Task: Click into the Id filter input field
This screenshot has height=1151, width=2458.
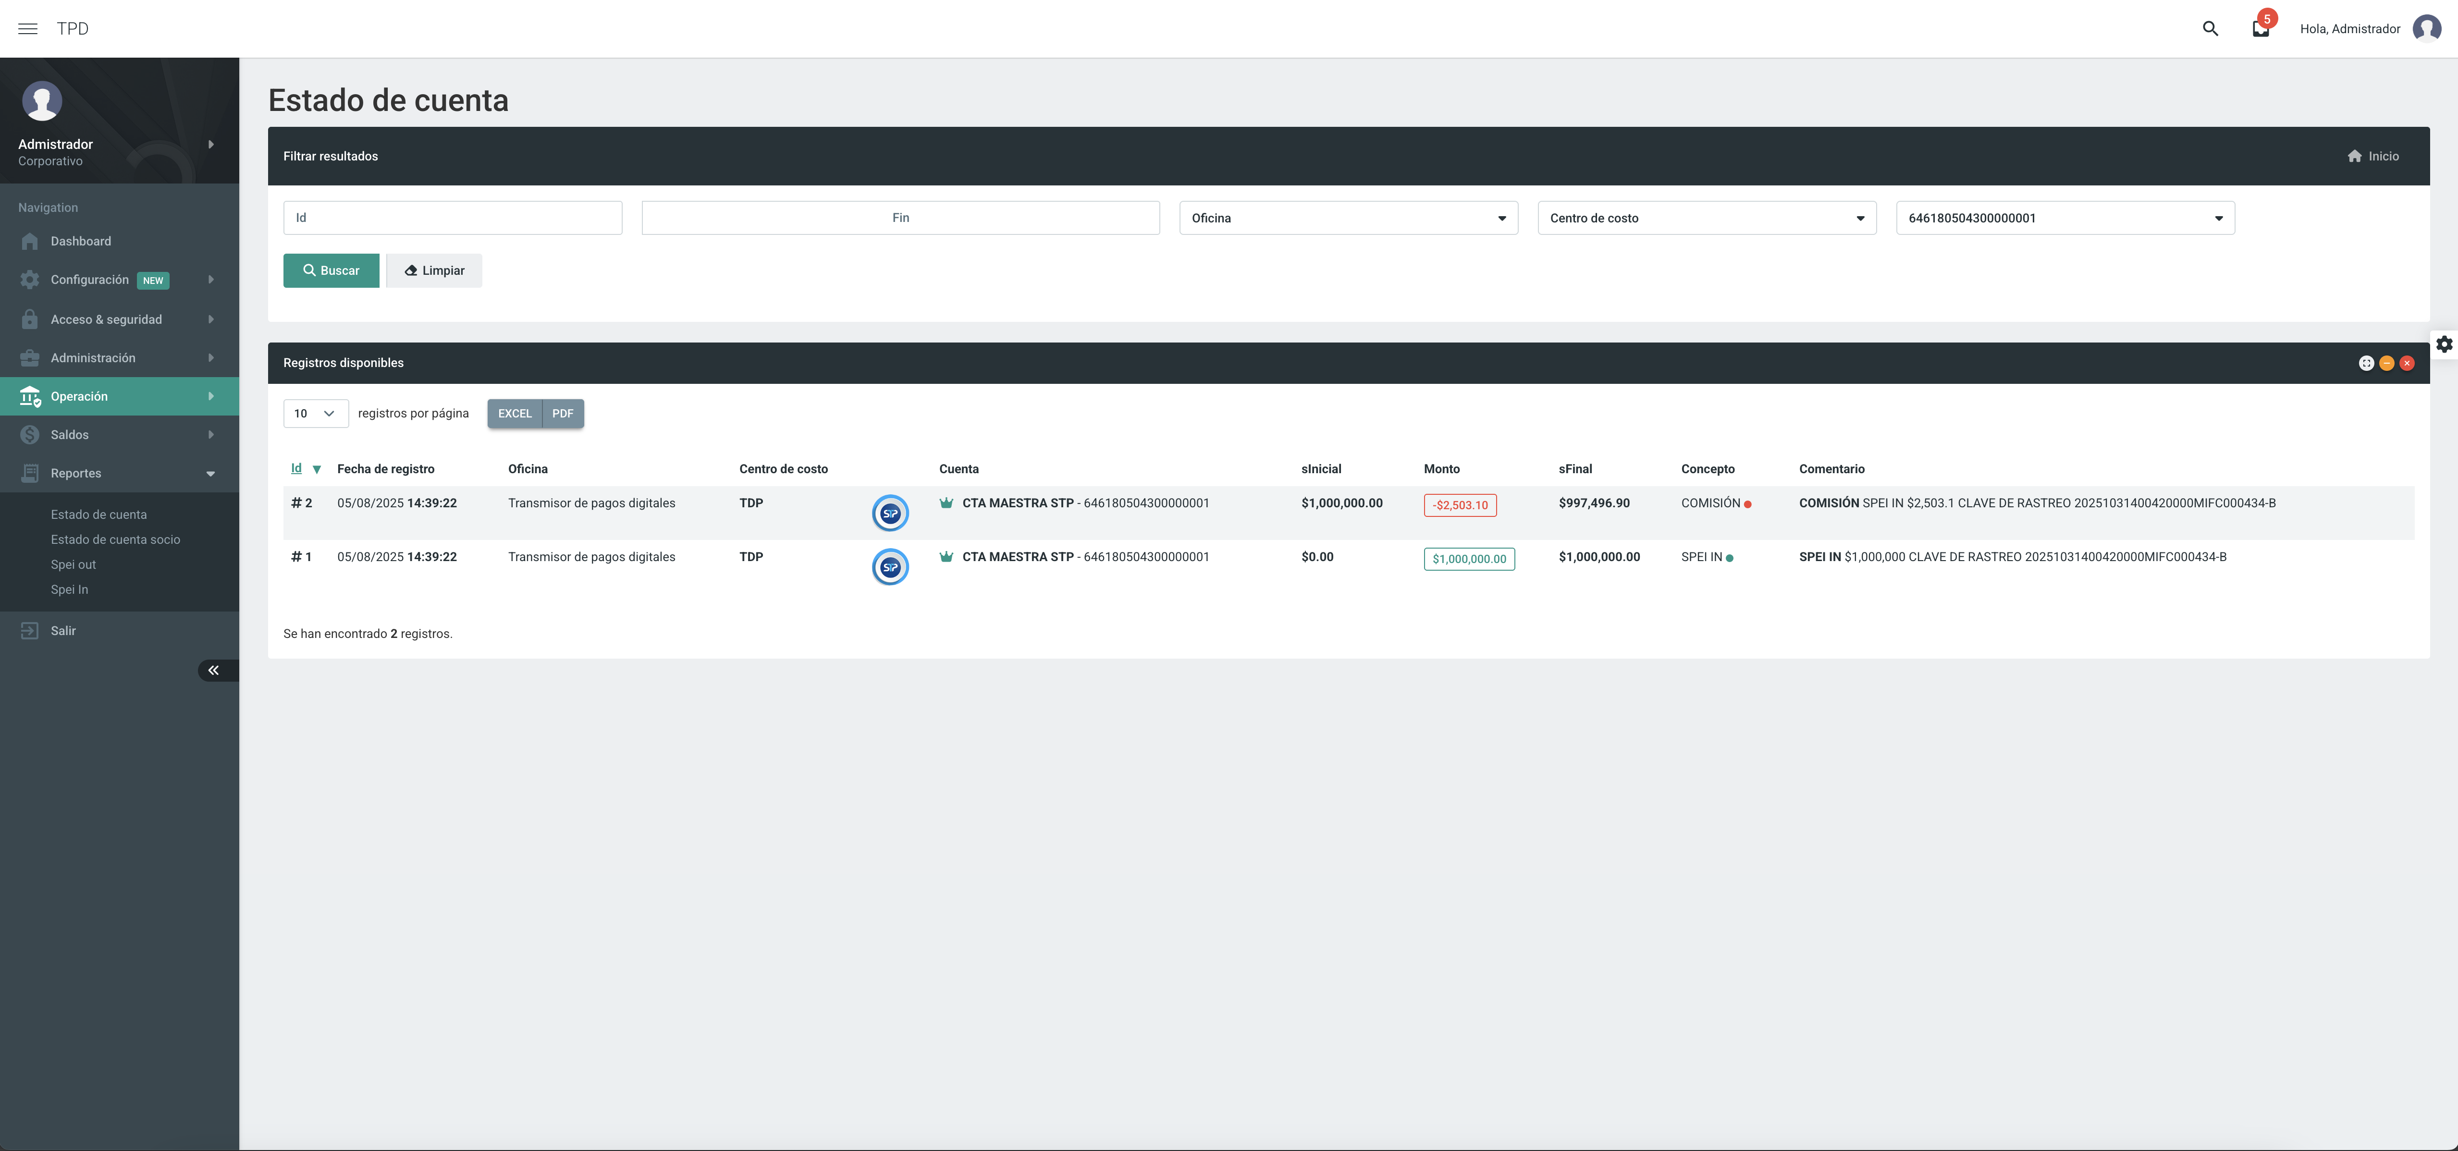Action: coord(452,218)
